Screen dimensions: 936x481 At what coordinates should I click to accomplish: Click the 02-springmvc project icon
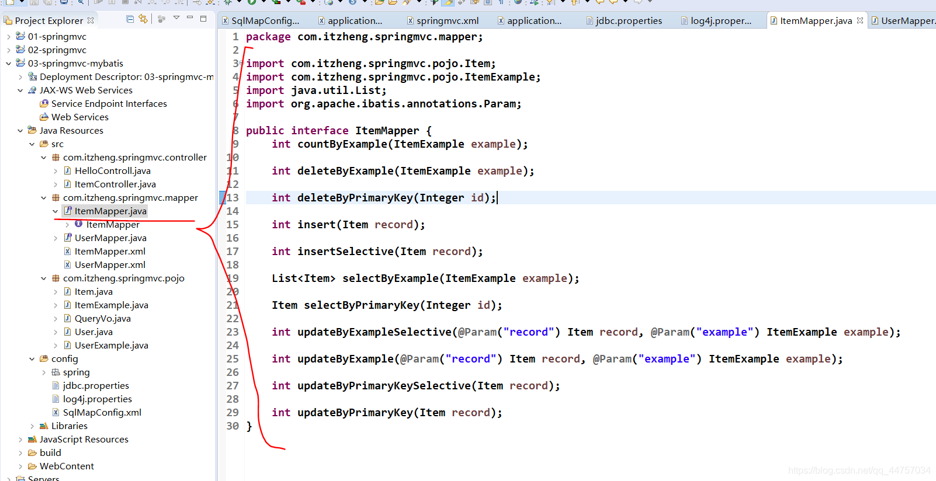coord(20,50)
